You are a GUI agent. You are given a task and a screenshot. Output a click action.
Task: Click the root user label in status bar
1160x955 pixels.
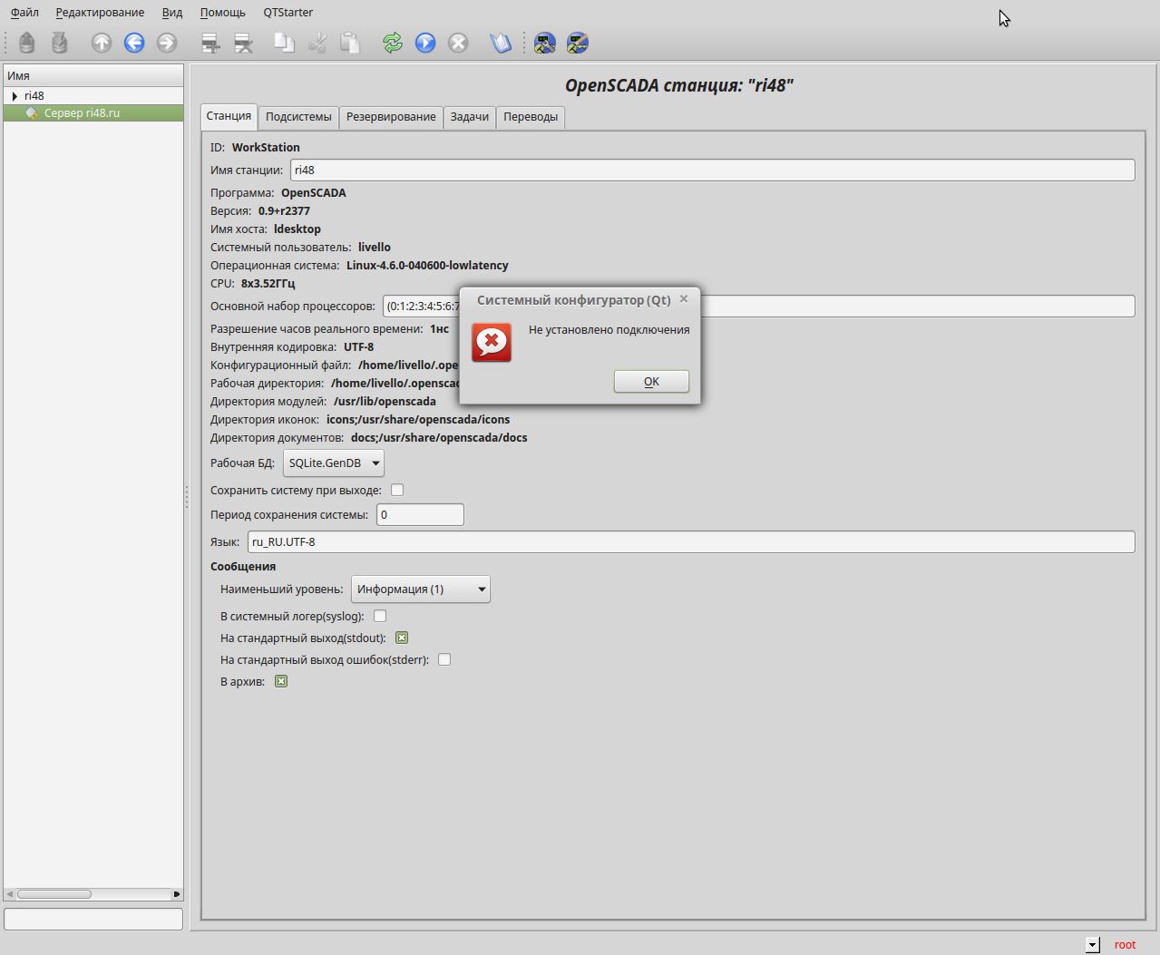1125,944
